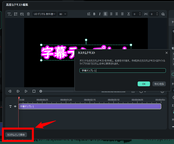Click the red playhead marker
This screenshot has height=144, width=174.
tap(19, 98)
